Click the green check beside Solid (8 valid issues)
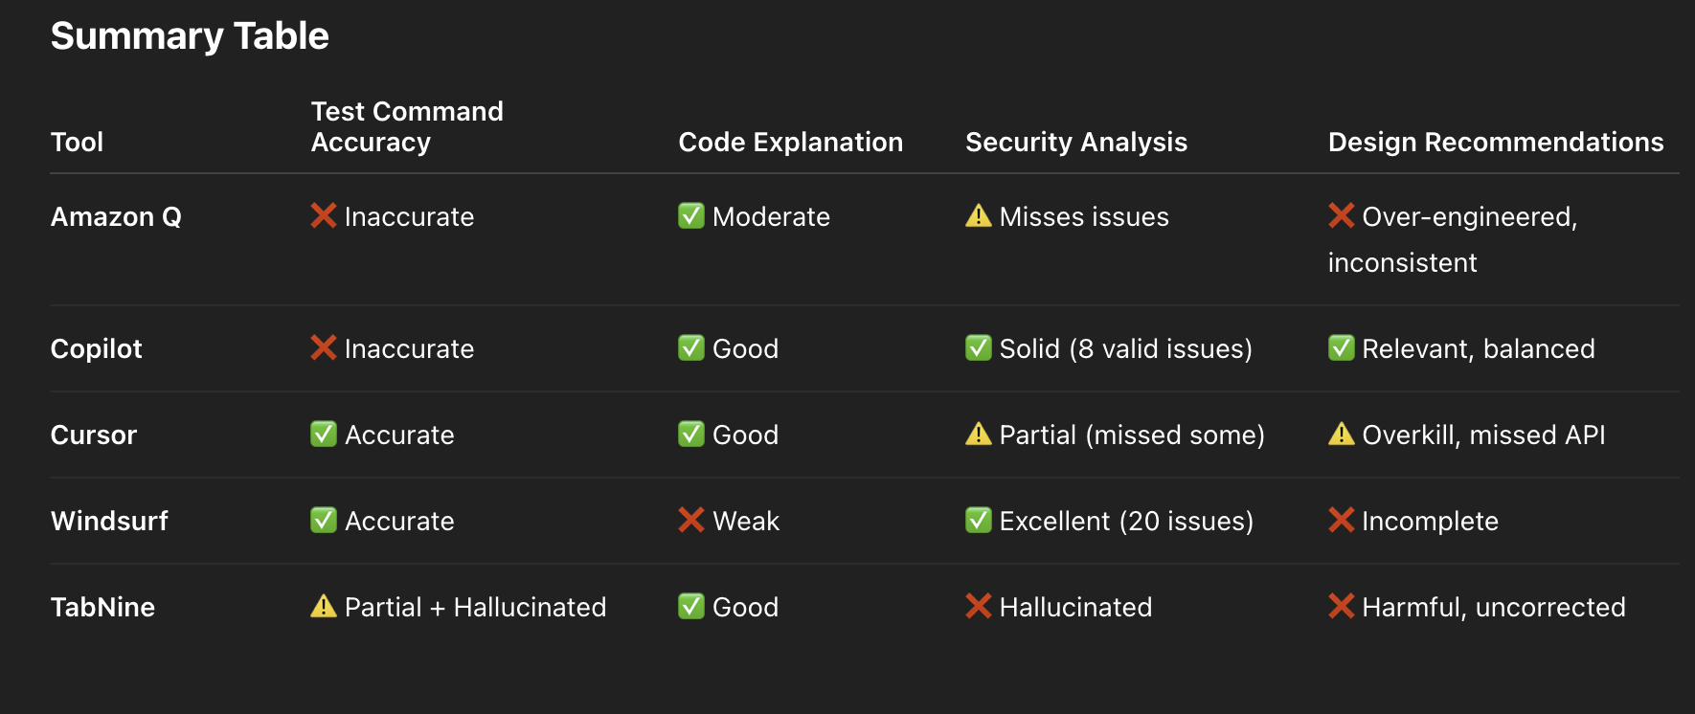This screenshot has height=714, width=1695. point(979,348)
